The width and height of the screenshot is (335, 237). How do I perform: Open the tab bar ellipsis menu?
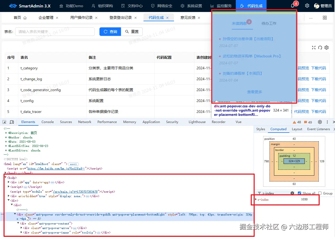pos(311,18)
